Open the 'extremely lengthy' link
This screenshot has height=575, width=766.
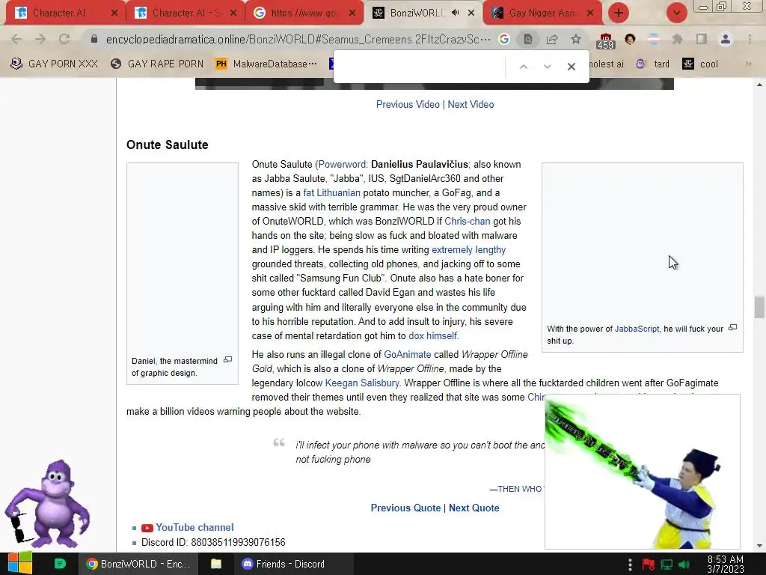tap(468, 249)
